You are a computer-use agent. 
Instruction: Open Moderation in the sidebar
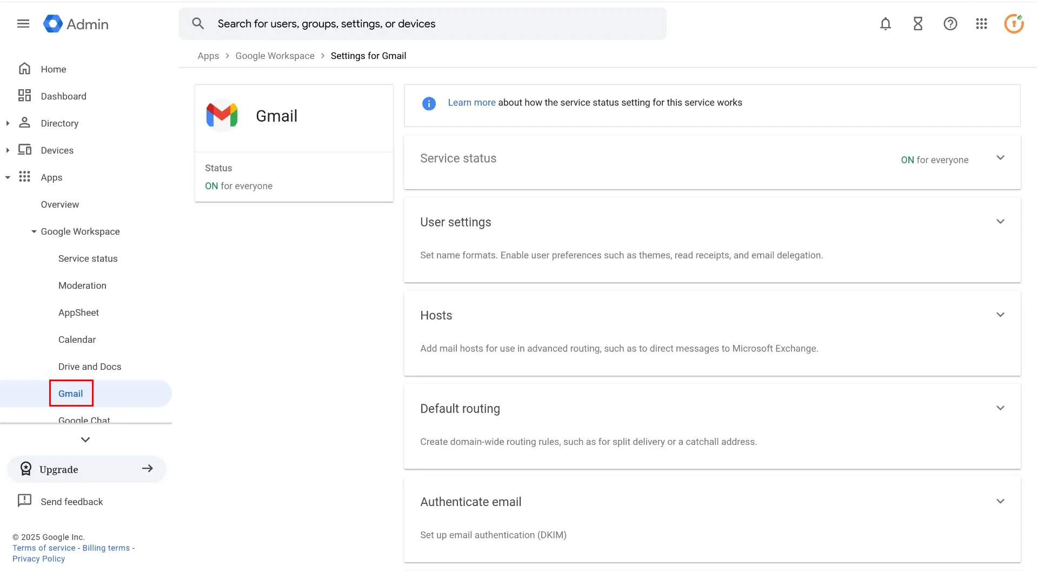coord(82,285)
